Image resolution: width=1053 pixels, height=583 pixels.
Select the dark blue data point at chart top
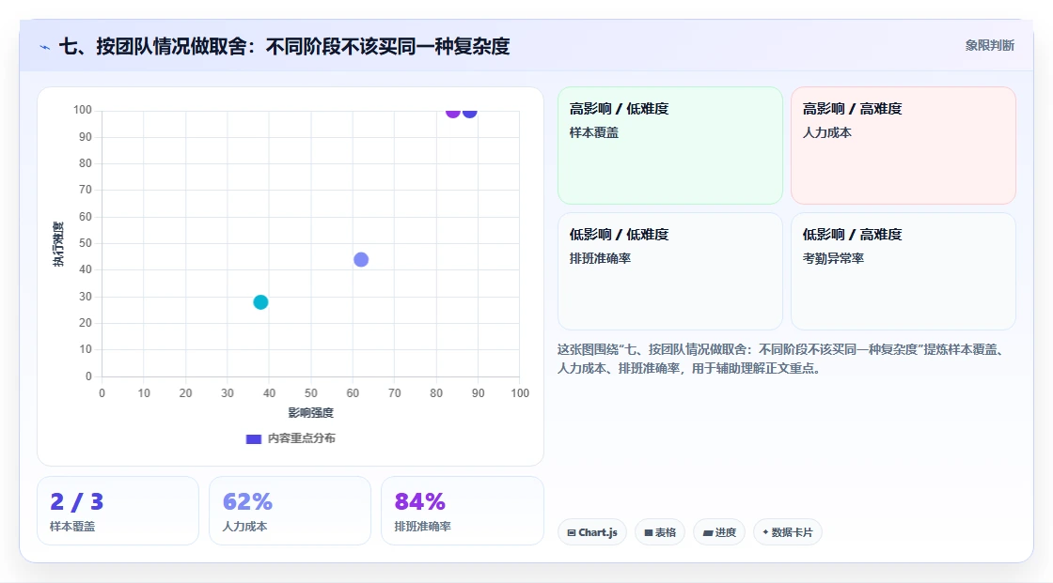click(470, 112)
